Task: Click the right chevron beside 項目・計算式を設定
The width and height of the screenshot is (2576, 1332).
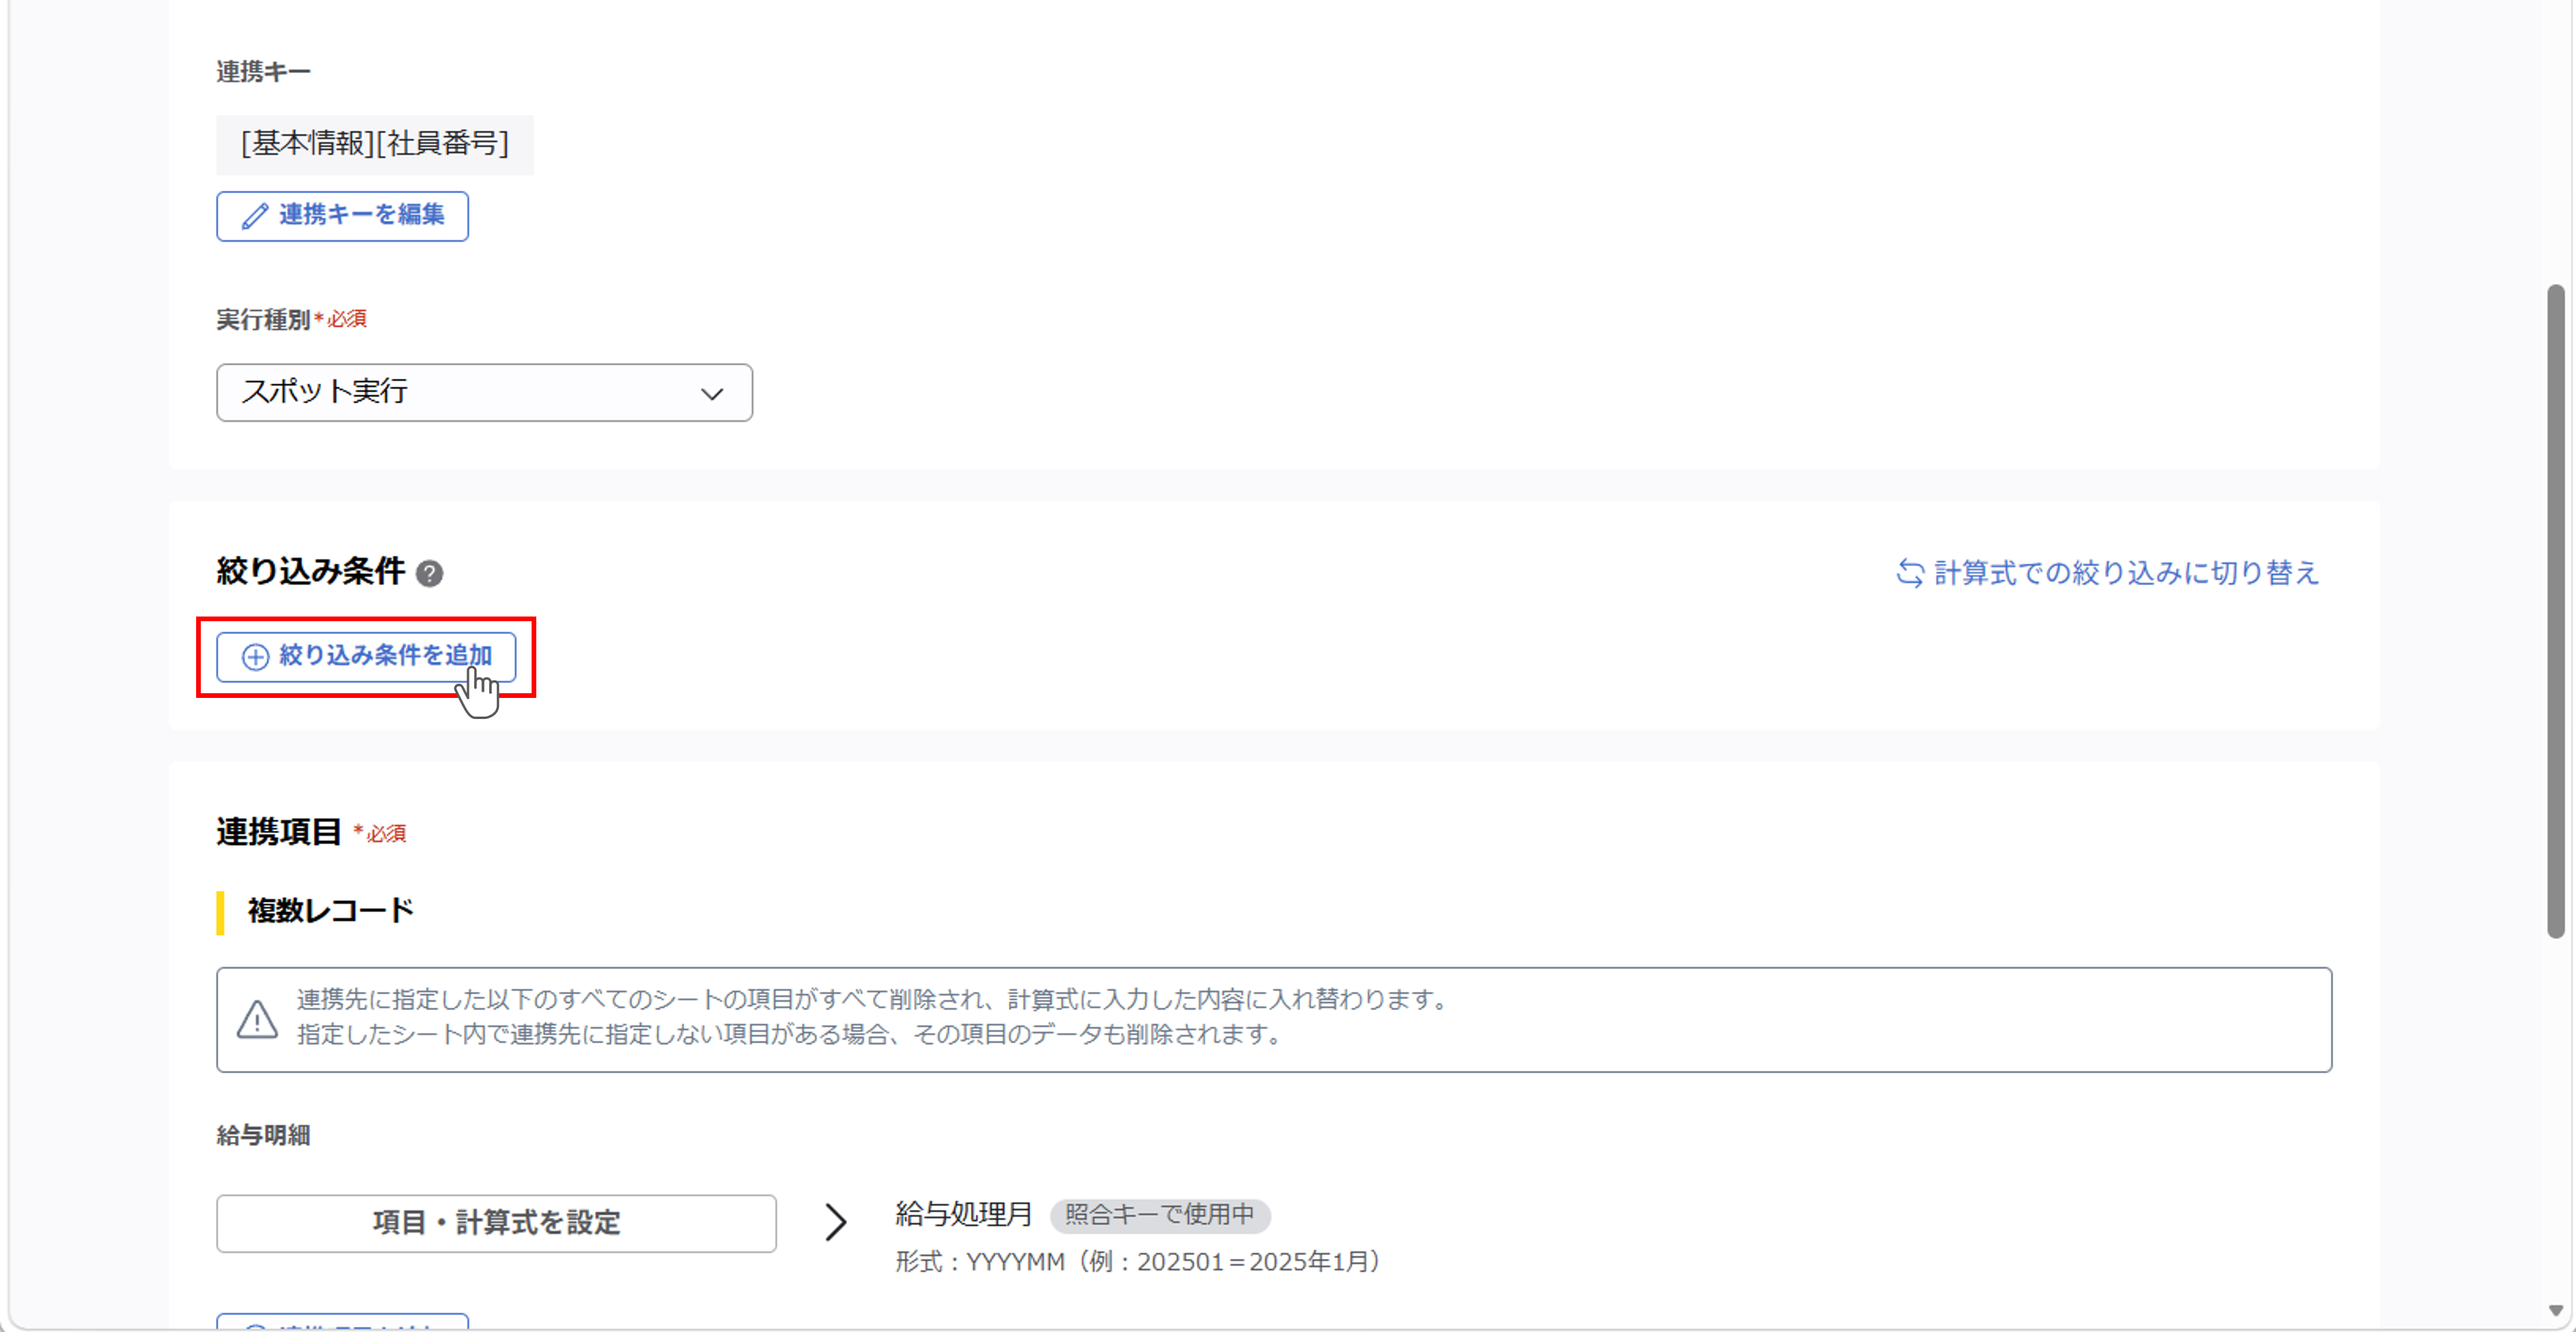Action: pos(836,1222)
